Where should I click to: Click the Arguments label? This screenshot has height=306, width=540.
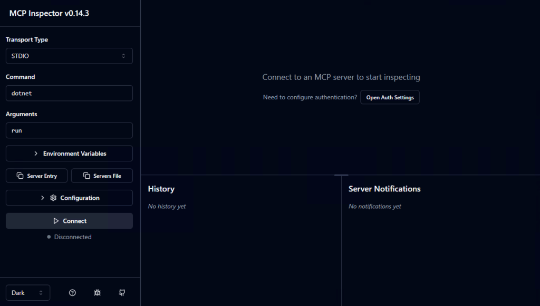pyautogui.click(x=21, y=114)
